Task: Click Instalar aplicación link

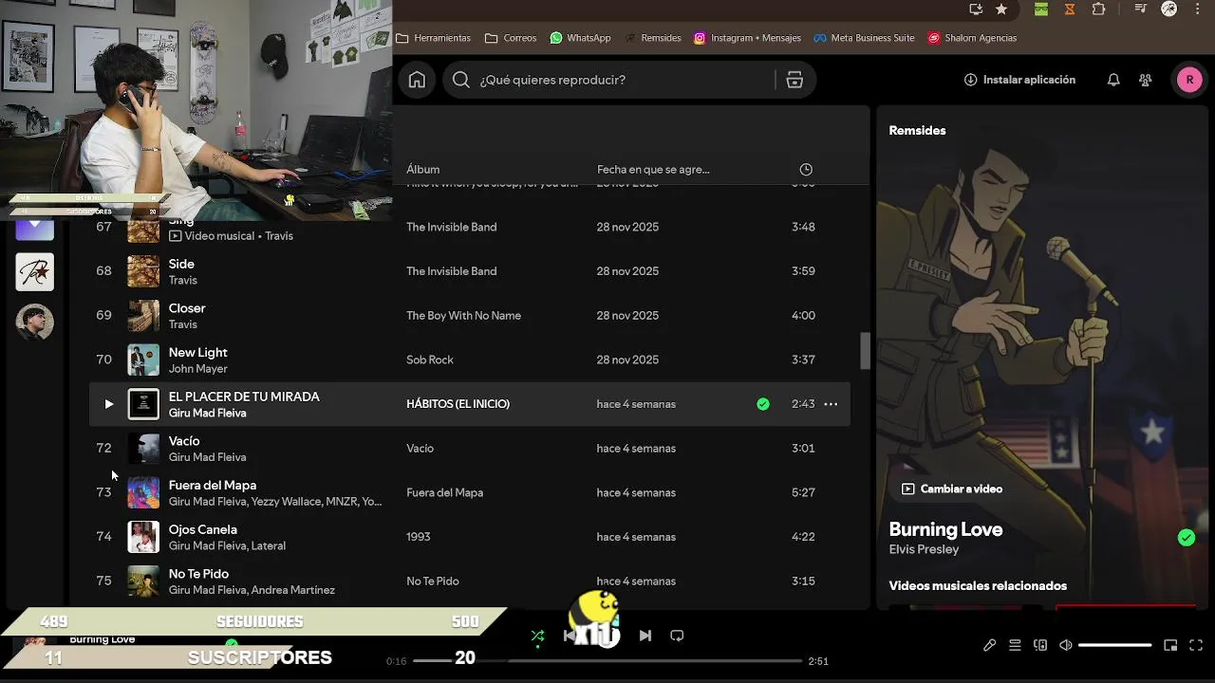Action: point(1019,80)
